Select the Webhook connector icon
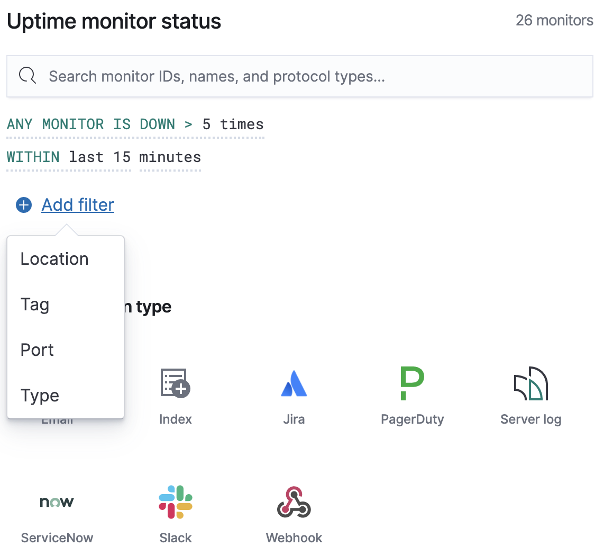Screen dimensions: 604x555 tap(294, 502)
